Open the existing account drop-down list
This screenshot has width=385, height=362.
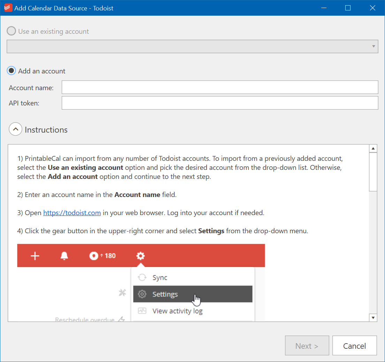click(192, 46)
